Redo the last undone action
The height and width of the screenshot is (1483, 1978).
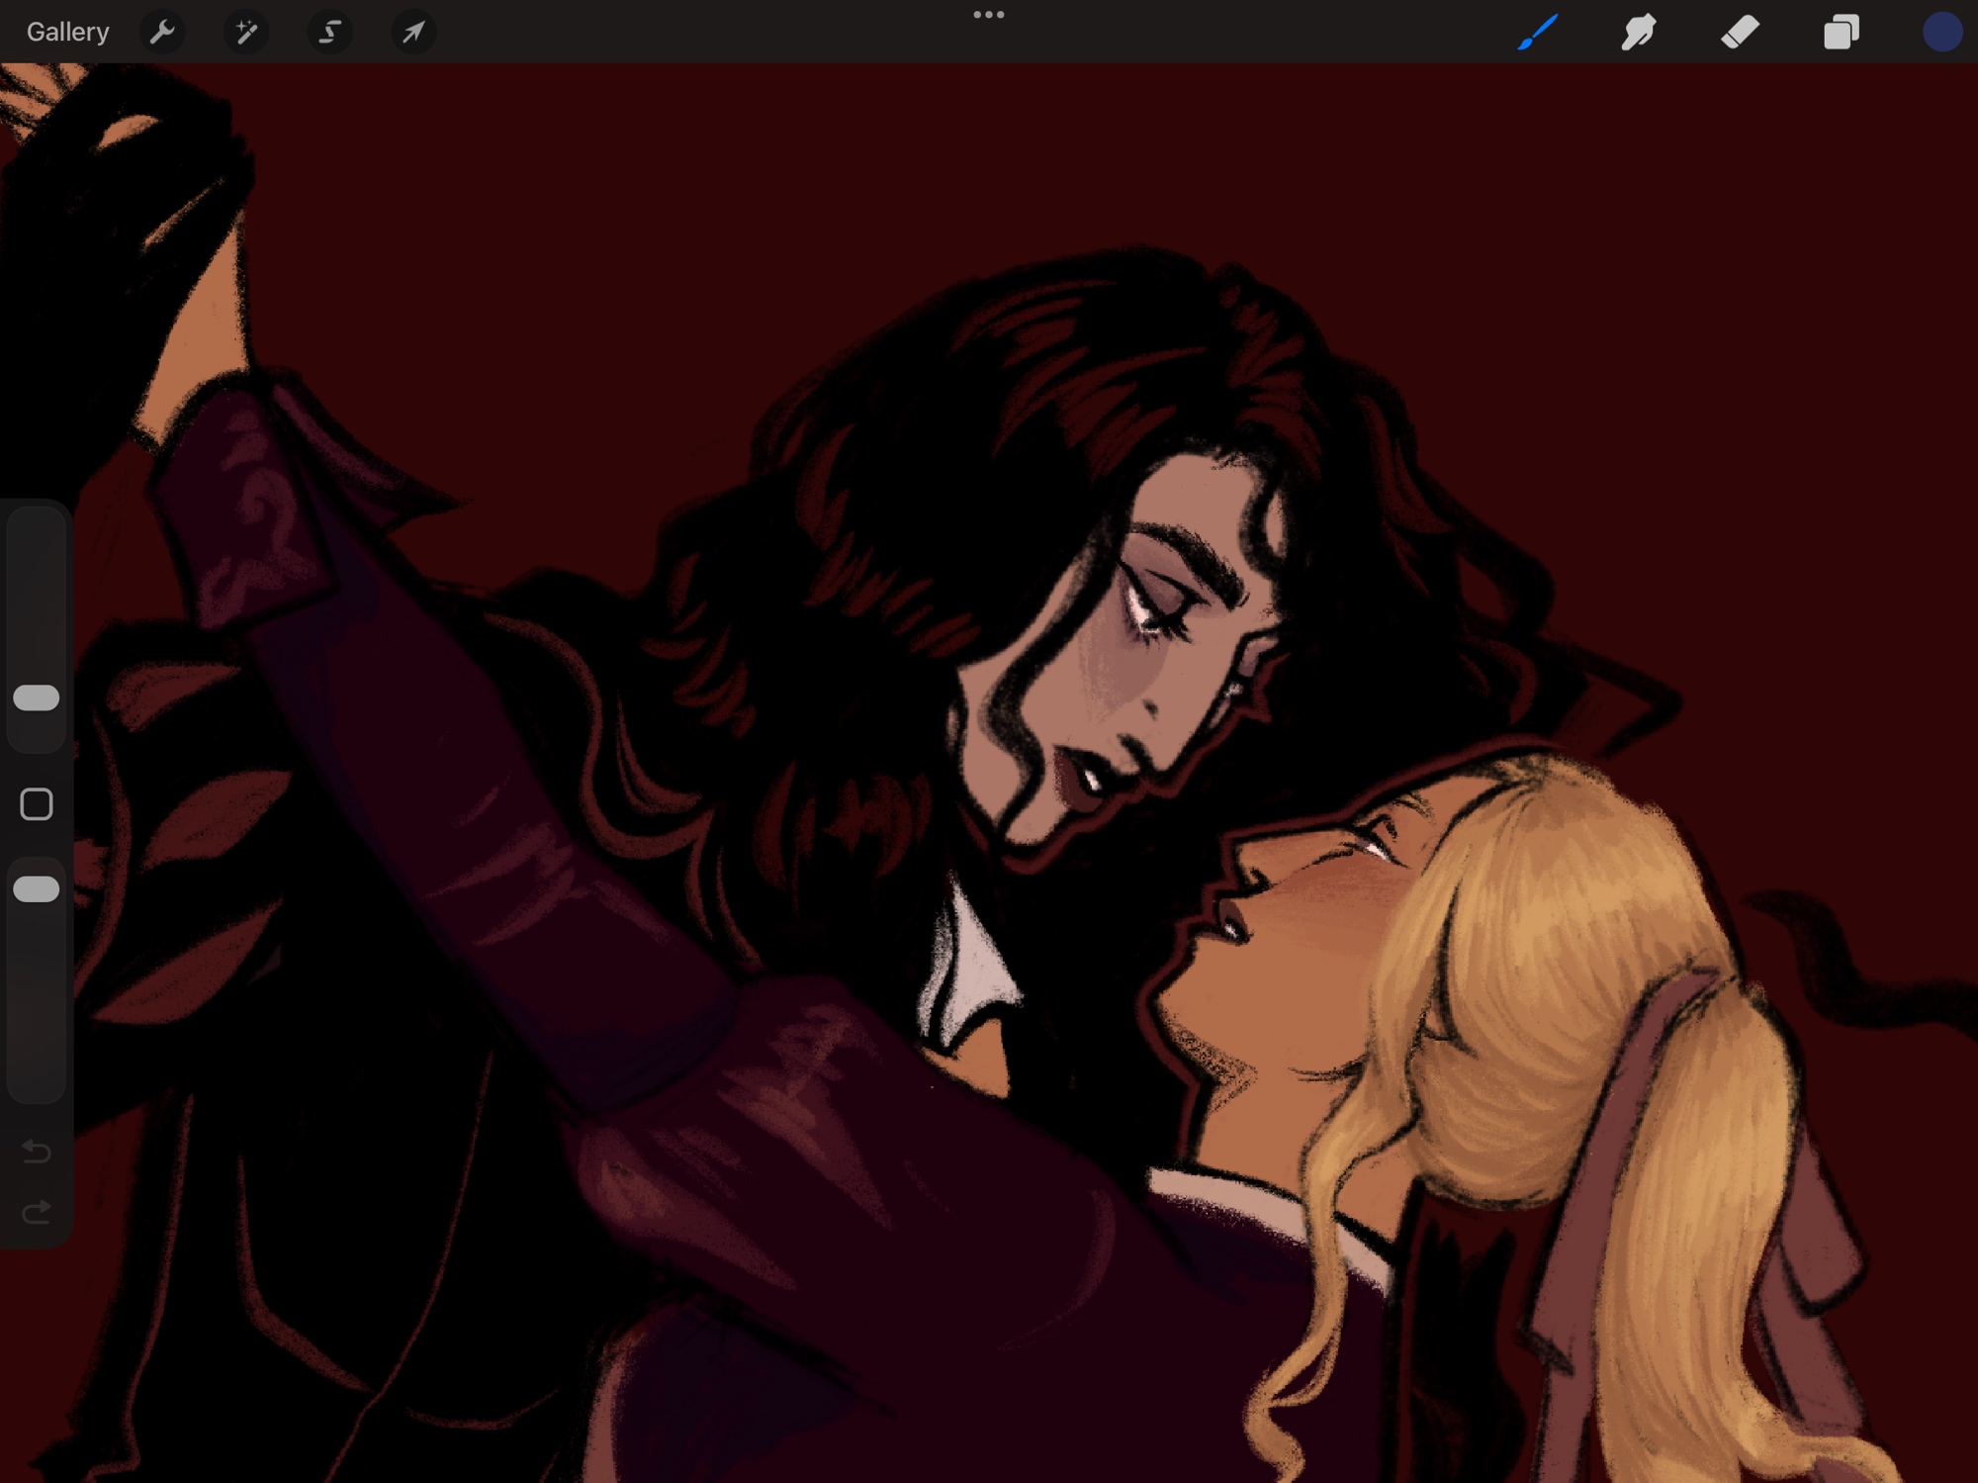pyautogui.click(x=37, y=1212)
